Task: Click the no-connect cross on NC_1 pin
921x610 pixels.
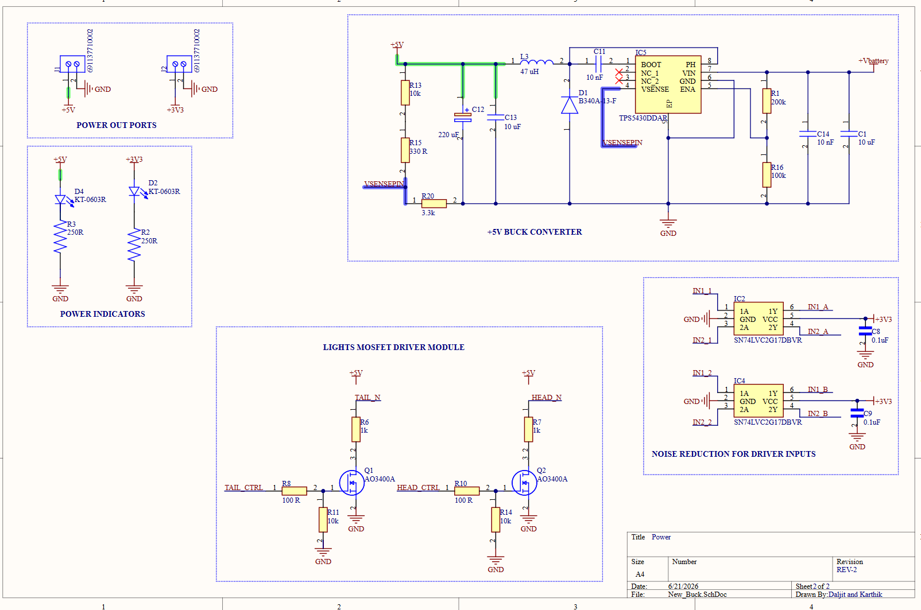Action: (x=619, y=72)
